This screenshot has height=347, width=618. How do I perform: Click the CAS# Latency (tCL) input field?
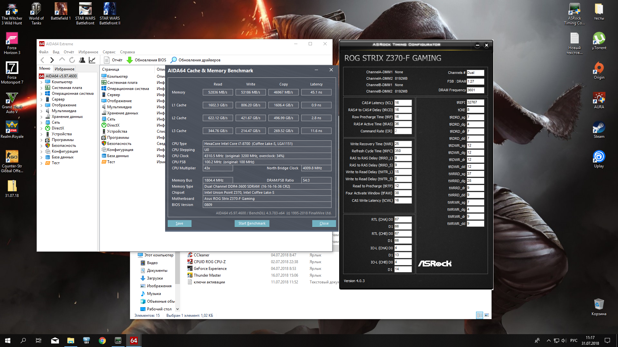(x=403, y=103)
